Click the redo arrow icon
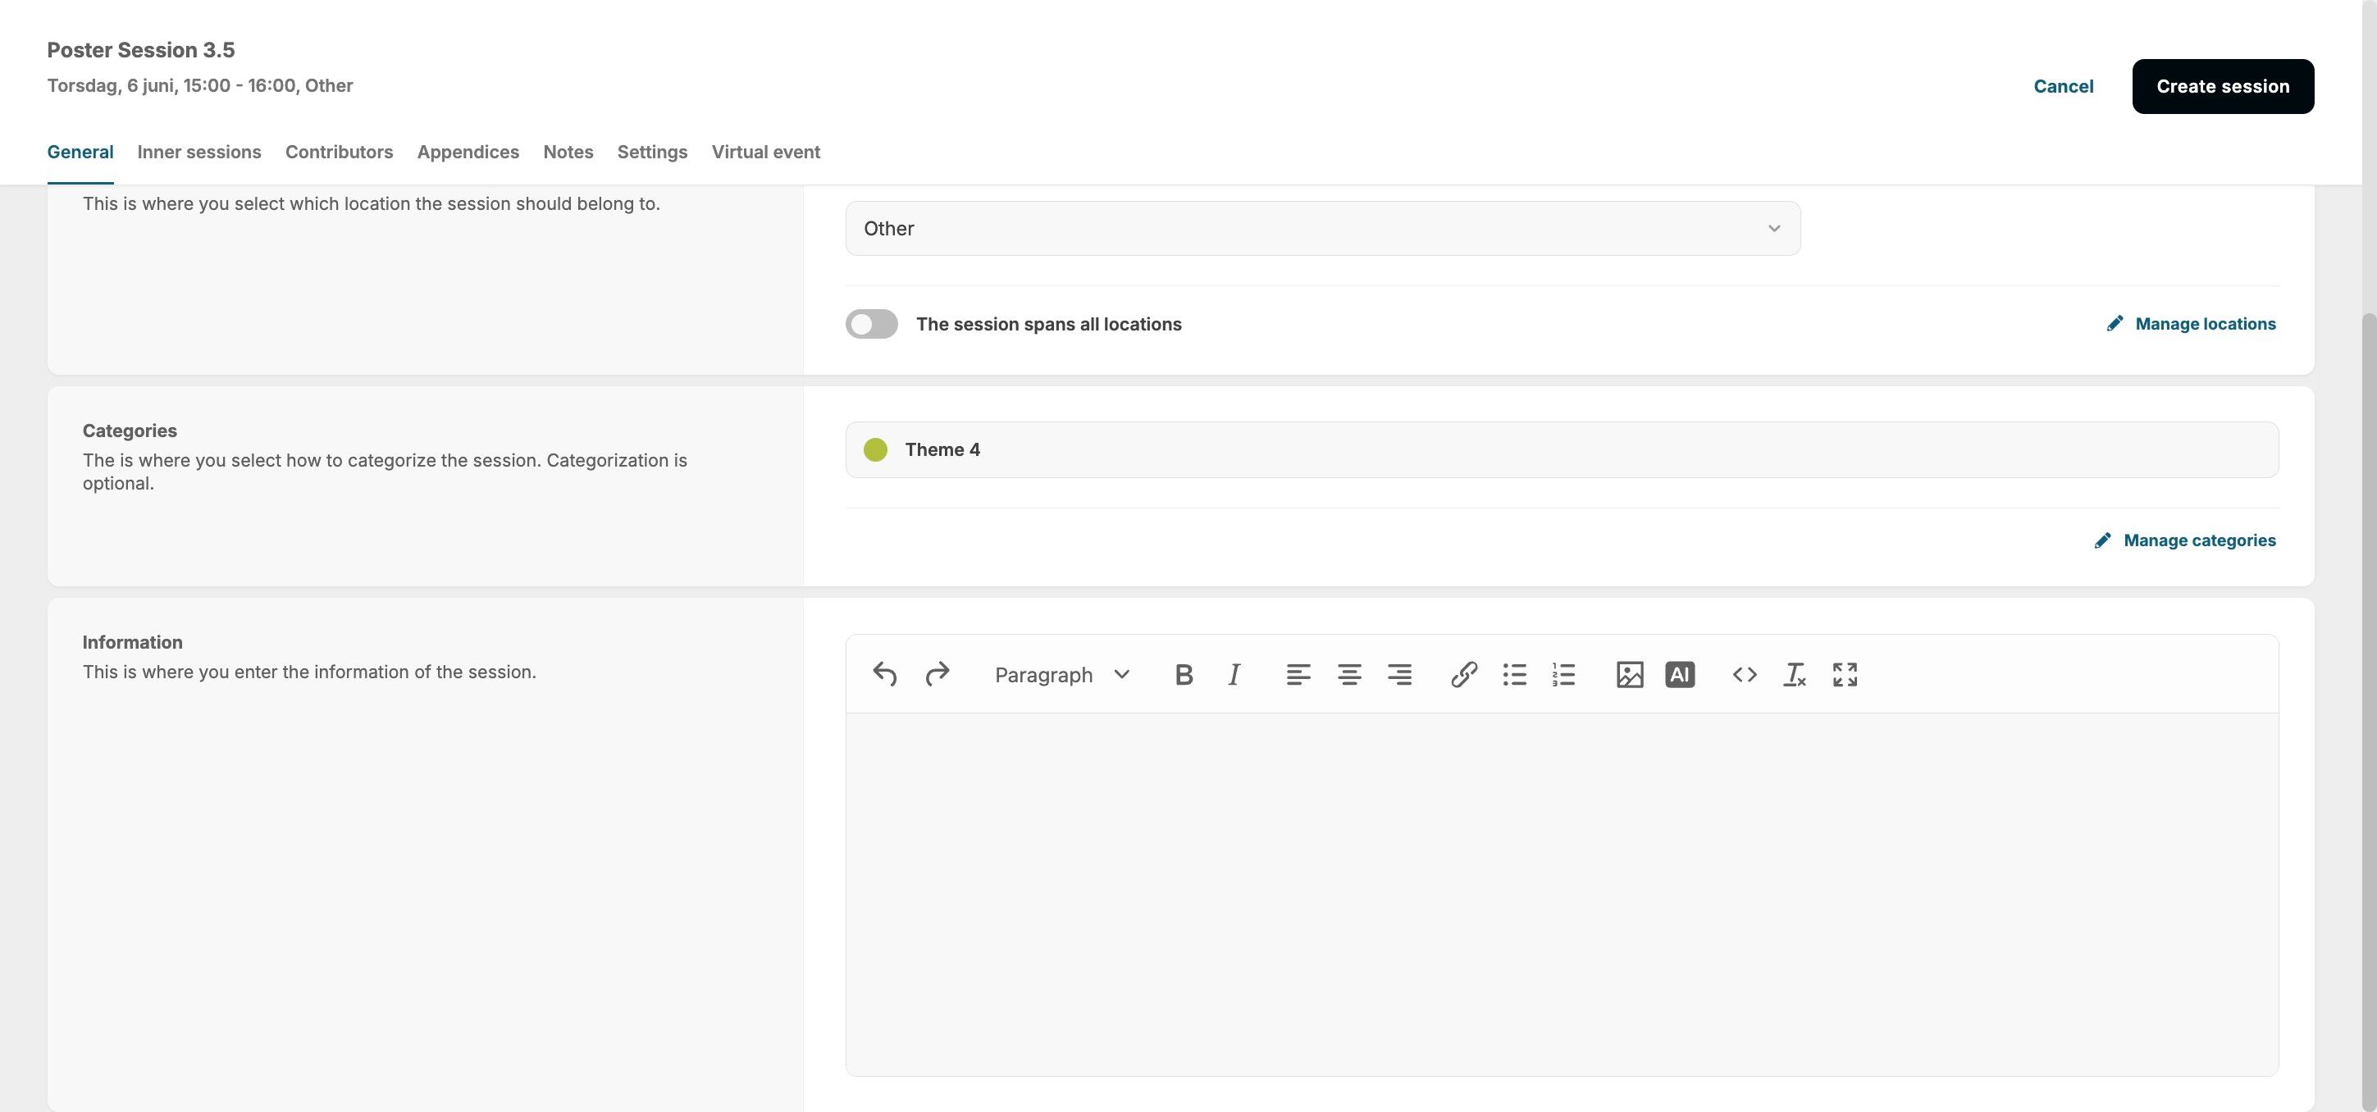Screen dimensions: 2377x1112 937,675
